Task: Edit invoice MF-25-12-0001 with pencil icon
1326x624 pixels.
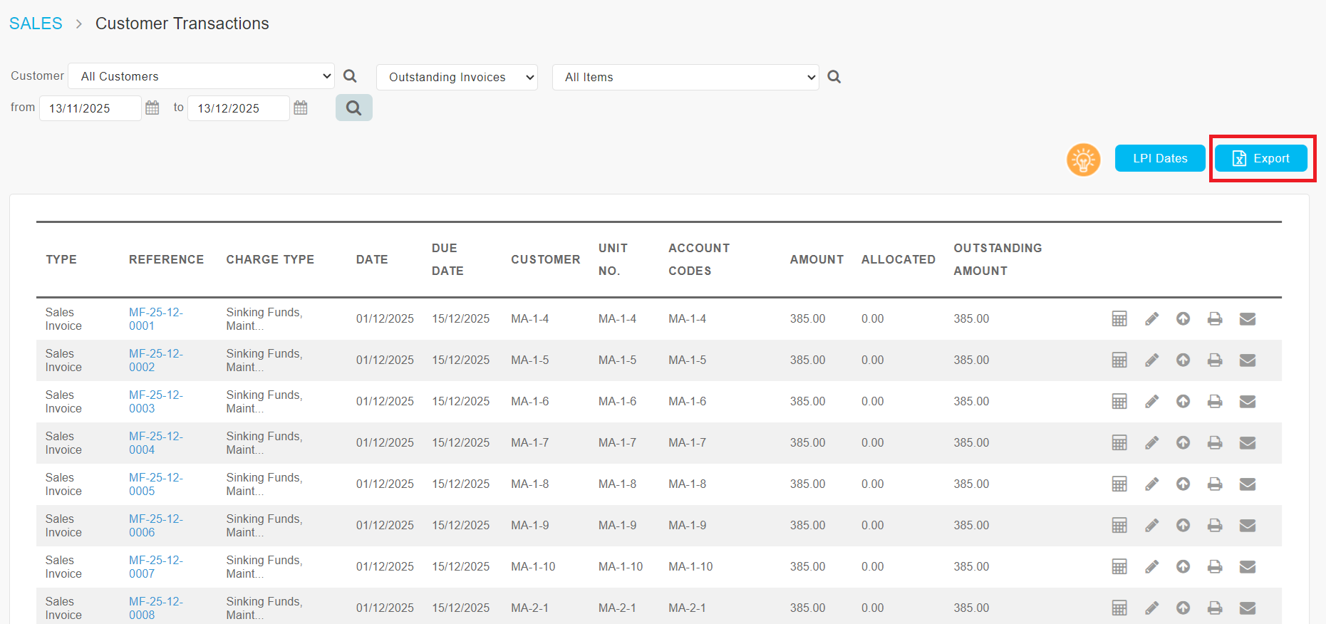Action: click(1151, 319)
